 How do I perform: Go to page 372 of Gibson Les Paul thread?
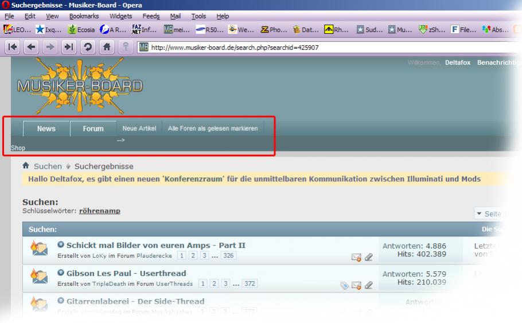[x=250, y=283]
